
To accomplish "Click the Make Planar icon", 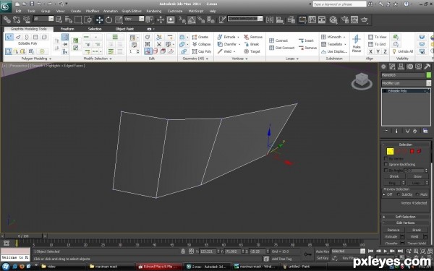I will pos(357,43).
